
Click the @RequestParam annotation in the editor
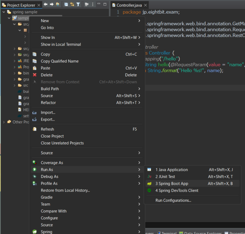pyautogui.click(x=188, y=65)
